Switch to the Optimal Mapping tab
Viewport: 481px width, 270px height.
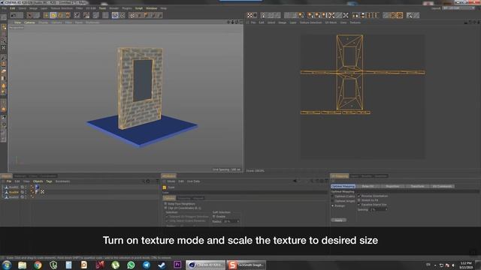[343, 186]
